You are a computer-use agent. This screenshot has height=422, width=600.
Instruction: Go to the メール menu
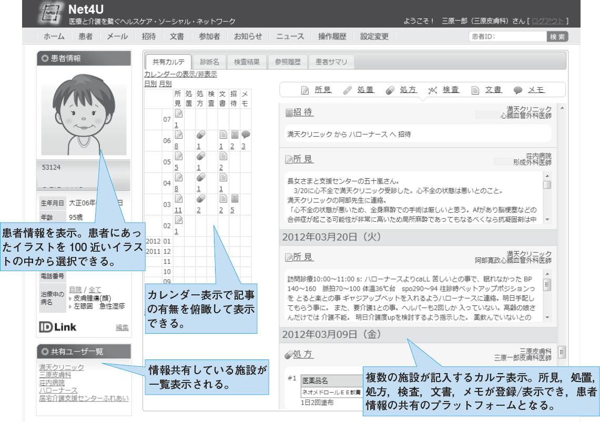pos(117,36)
